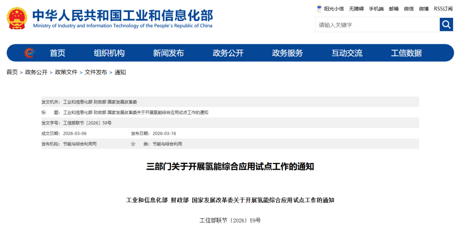Image resolution: width=459 pixels, height=228 pixels.
Task: Open the 邮箱 mailbox link
Action: [x=394, y=9]
